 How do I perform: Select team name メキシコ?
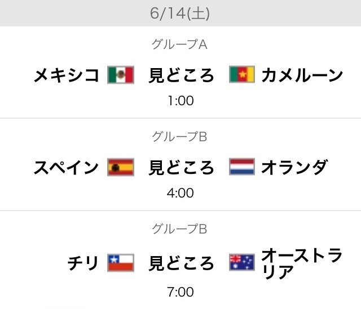click(x=67, y=75)
